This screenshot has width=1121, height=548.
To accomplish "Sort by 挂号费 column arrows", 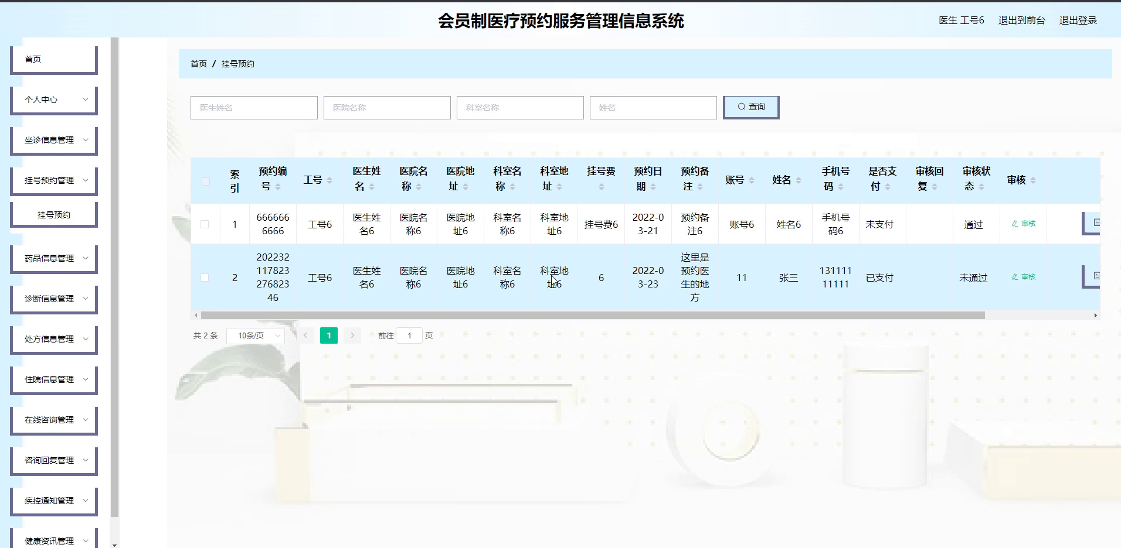I will click(x=602, y=187).
